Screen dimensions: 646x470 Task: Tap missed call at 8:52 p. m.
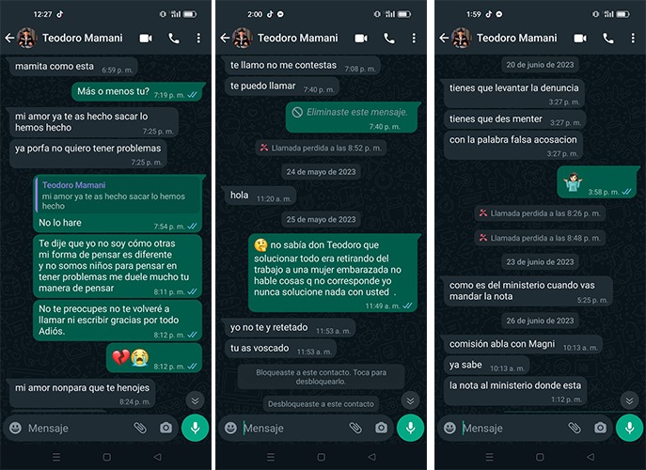(x=321, y=148)
